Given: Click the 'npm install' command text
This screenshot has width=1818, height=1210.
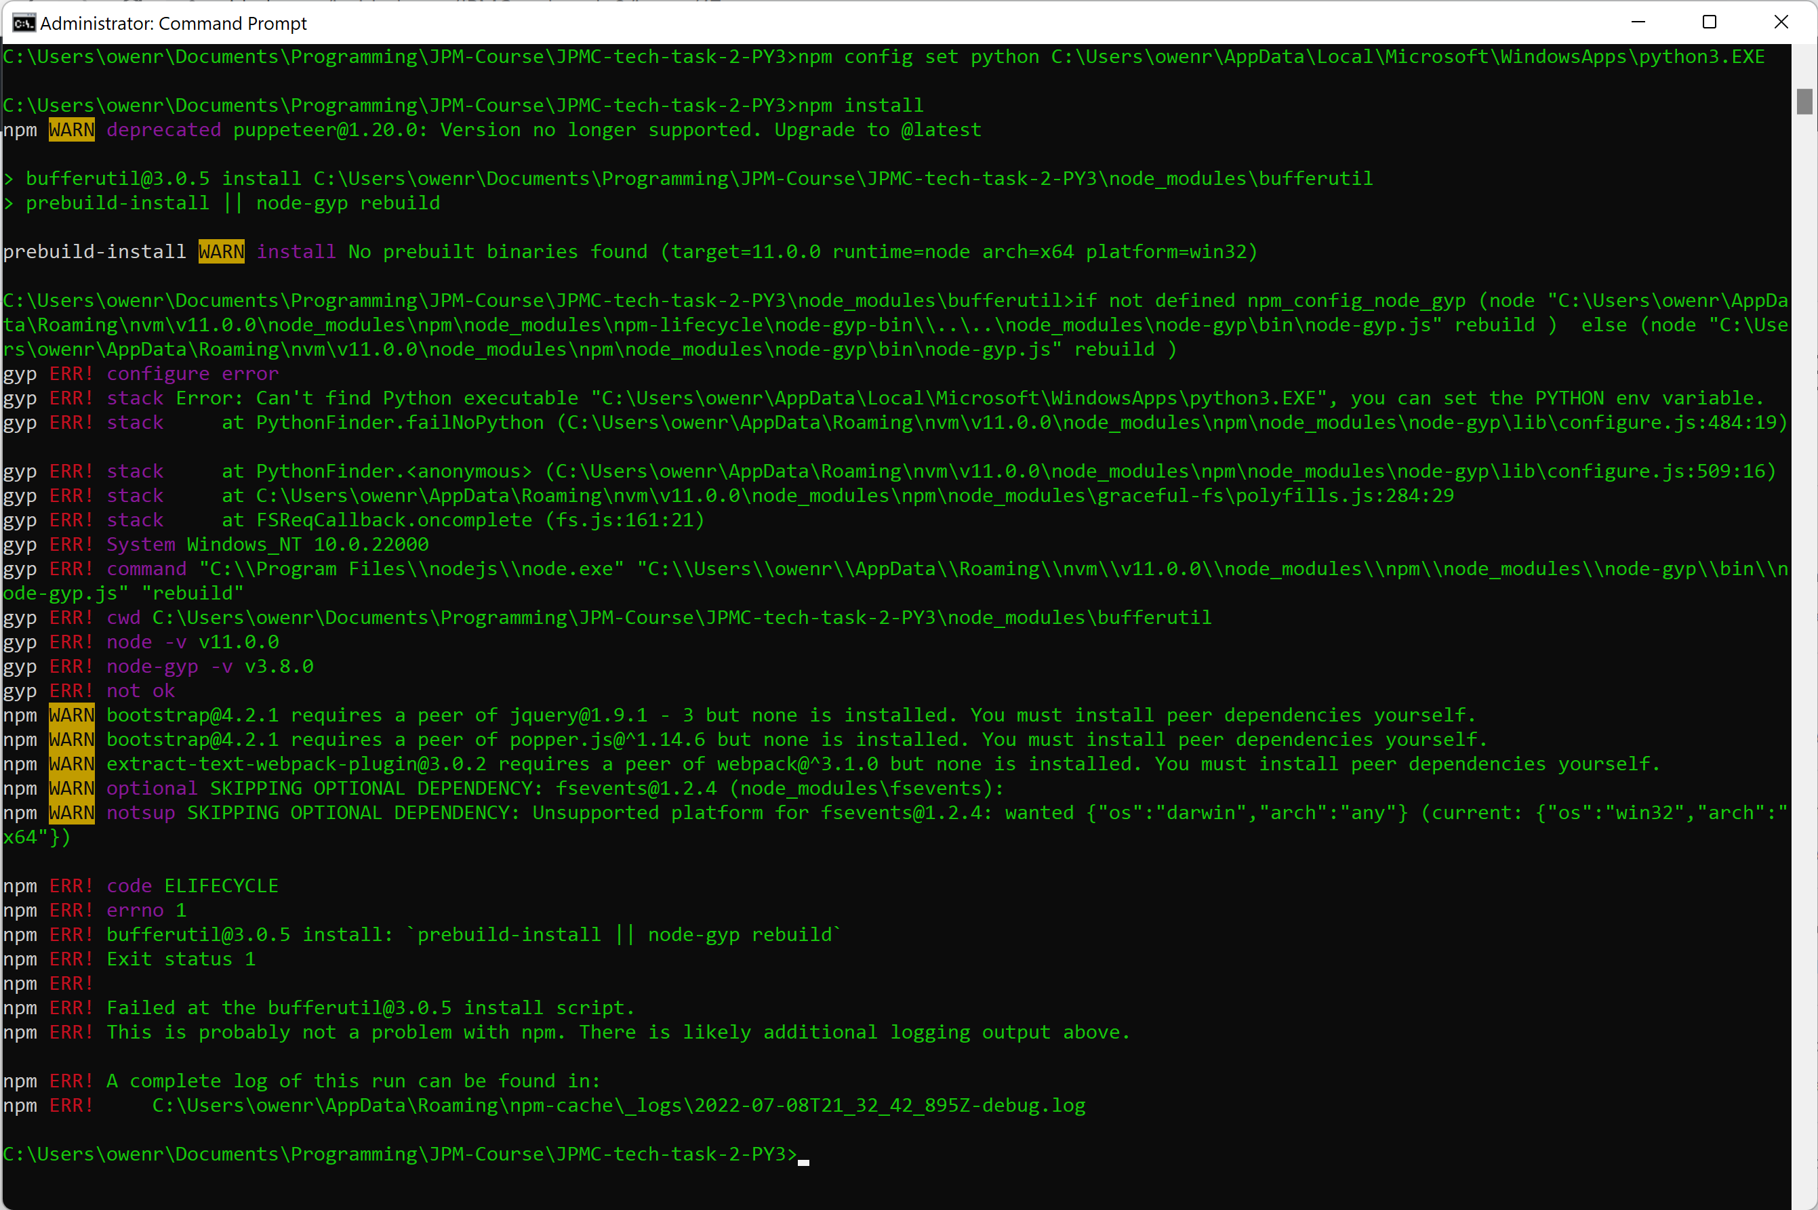Looking at the screenshot, I should [860, 105].
